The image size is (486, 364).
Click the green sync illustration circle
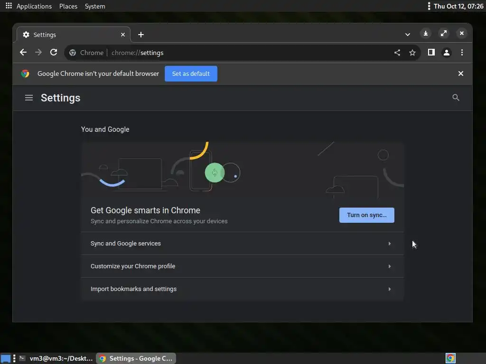[215, 173]
